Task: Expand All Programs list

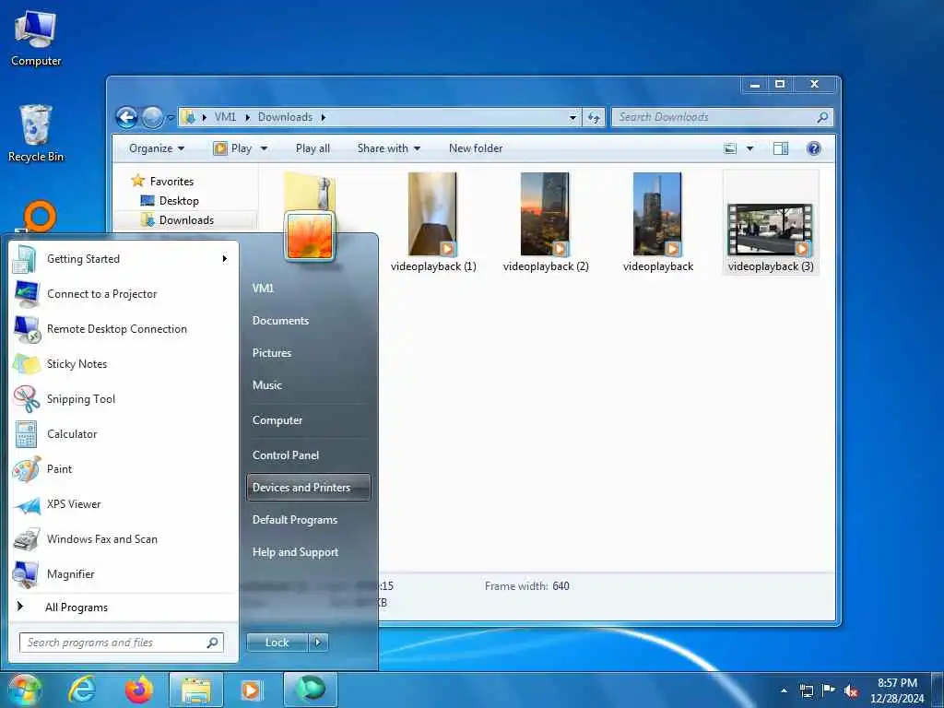Action: (123, 608)
